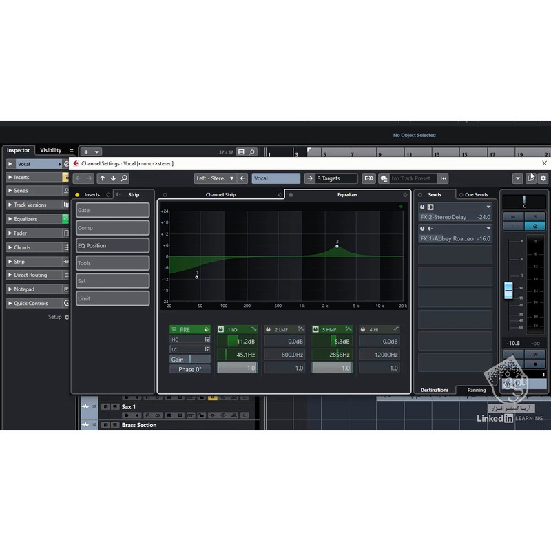Viewport: 551px width, 551px height.
Task: Click the find channel magnifier icon
Action: click(x=124, y=178)
